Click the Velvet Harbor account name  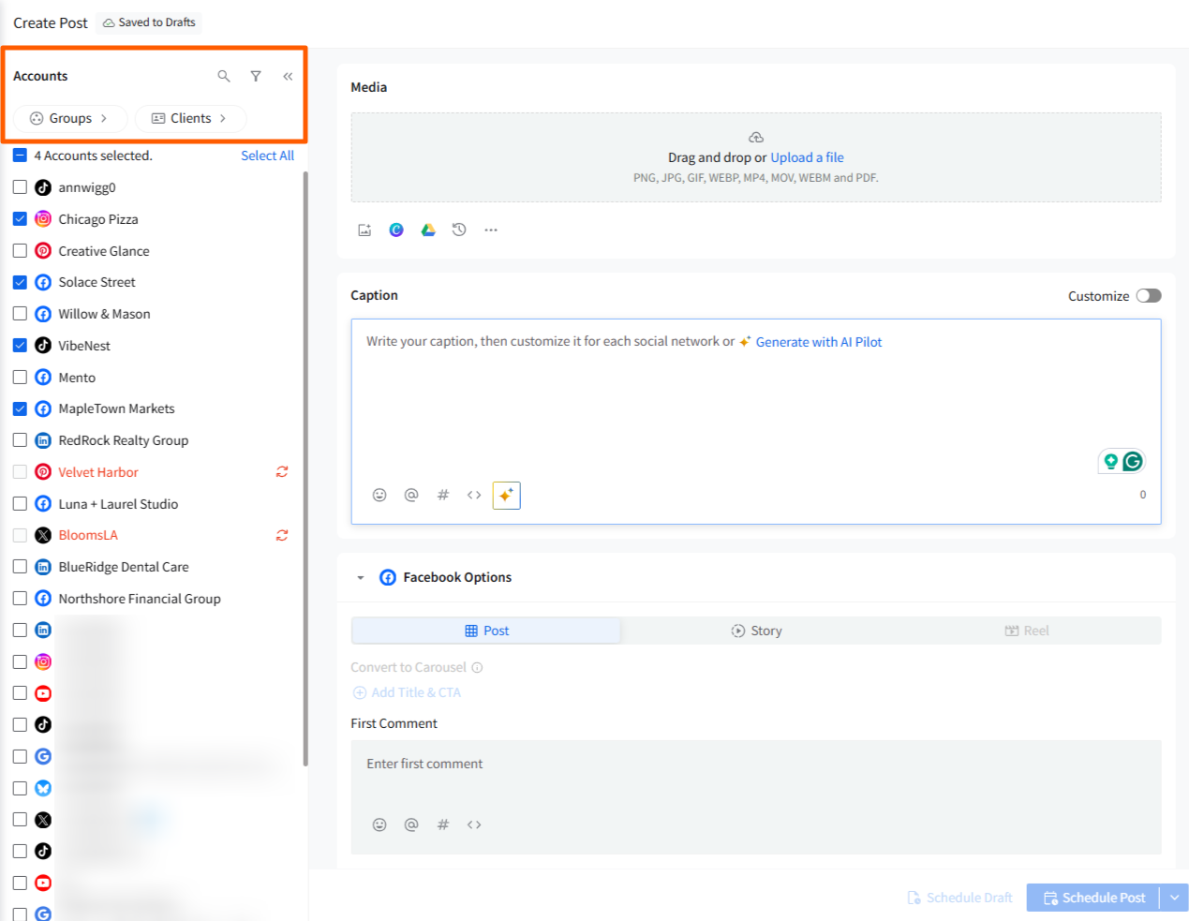click(x=98, y=472)
